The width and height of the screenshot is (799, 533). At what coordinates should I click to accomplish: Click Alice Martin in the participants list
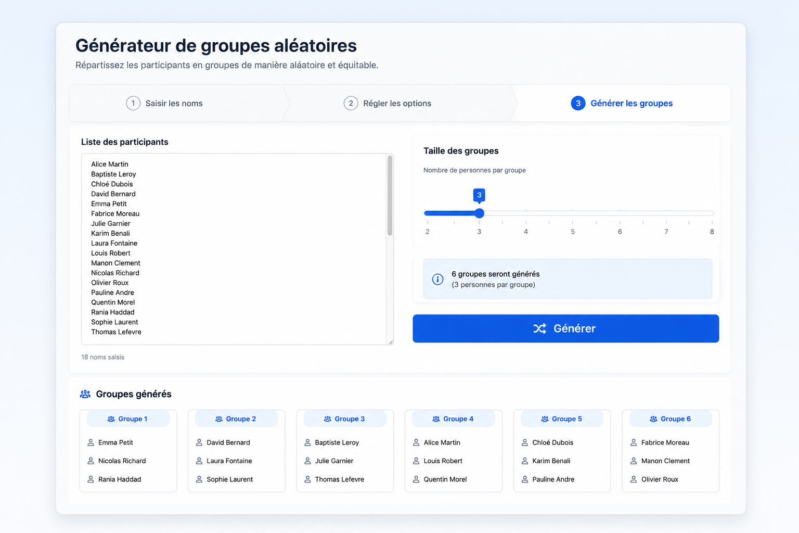(110, 164)
